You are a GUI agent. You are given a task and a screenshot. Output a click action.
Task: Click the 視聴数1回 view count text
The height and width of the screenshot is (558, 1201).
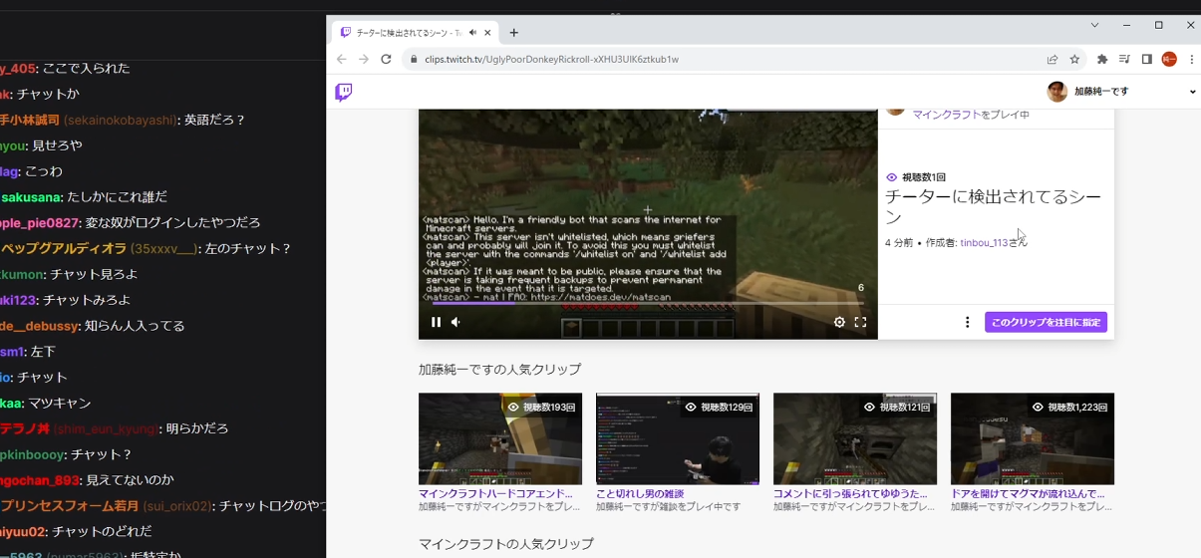coord(924,177)
